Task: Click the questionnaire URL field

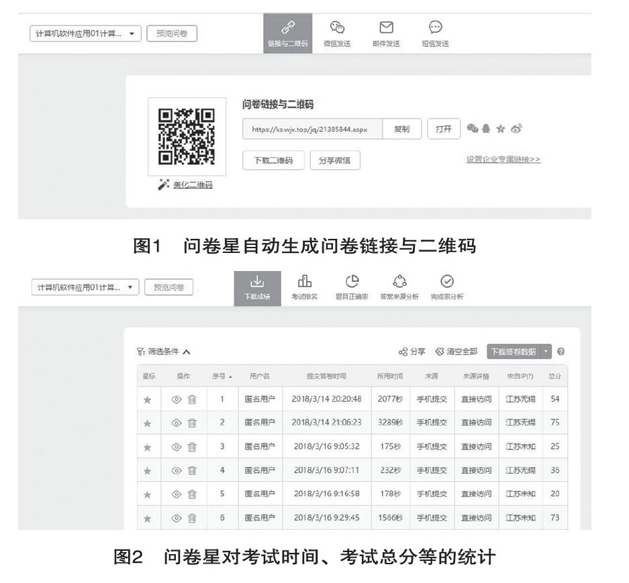Action: pyautogui.click(x=313, y=129)
